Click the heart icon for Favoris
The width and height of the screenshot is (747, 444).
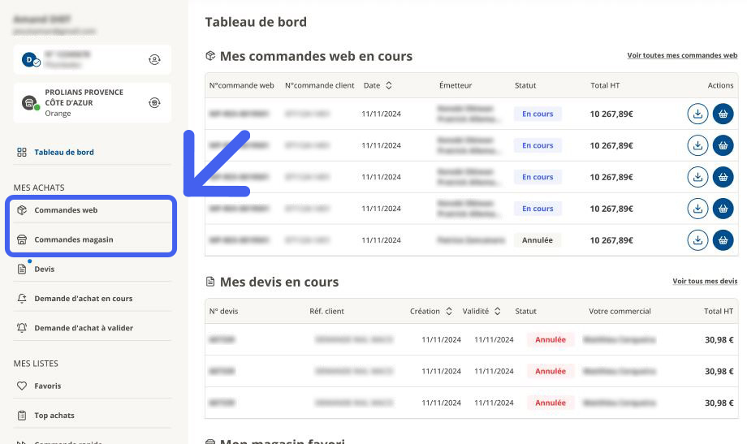tap(22, 386)
